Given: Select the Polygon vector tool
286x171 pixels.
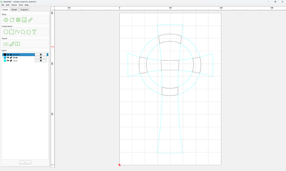Looking at the screenshot, I should coord(29,32).
